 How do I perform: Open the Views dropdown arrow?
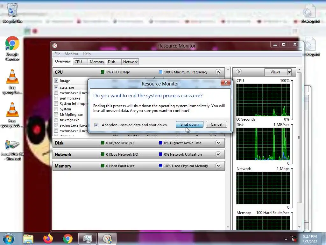tap(289, 72)
